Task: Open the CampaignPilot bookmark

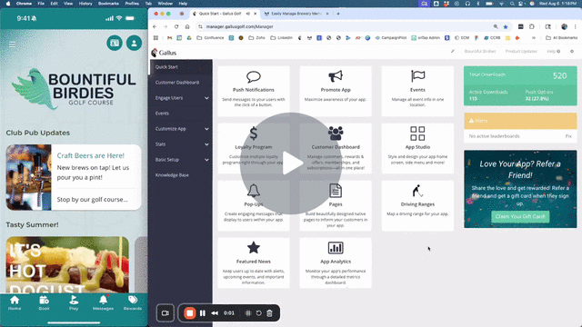Action: click(x=390, y=38)
